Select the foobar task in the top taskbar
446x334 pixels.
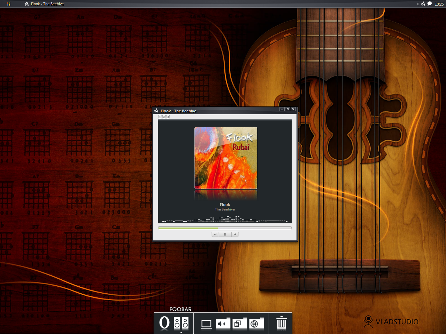[x=44, y=4]
